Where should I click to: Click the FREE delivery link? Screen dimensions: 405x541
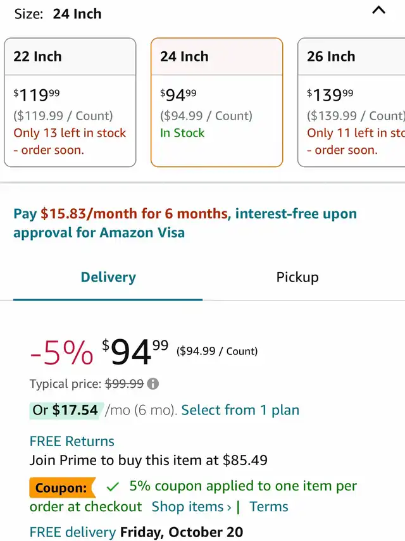[x=72, y=532]
